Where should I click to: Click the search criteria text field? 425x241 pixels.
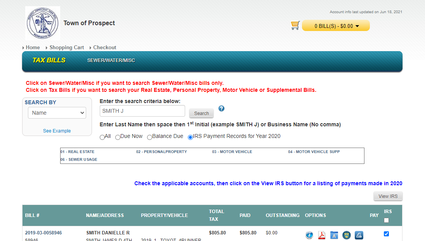(142, 111)
